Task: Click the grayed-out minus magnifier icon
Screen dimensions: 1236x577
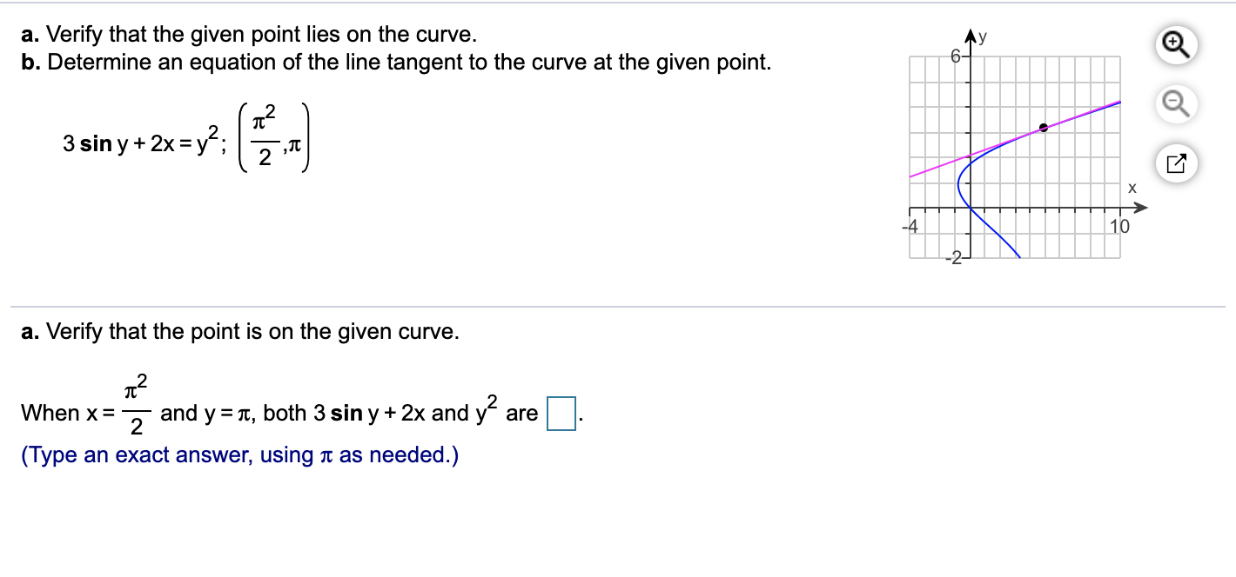Action: [x=1176, y=104]
